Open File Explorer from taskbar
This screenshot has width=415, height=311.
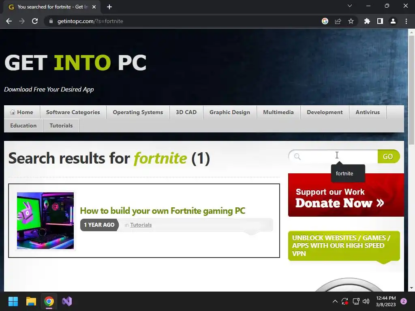pyautogui.click(x=31, y=301)
